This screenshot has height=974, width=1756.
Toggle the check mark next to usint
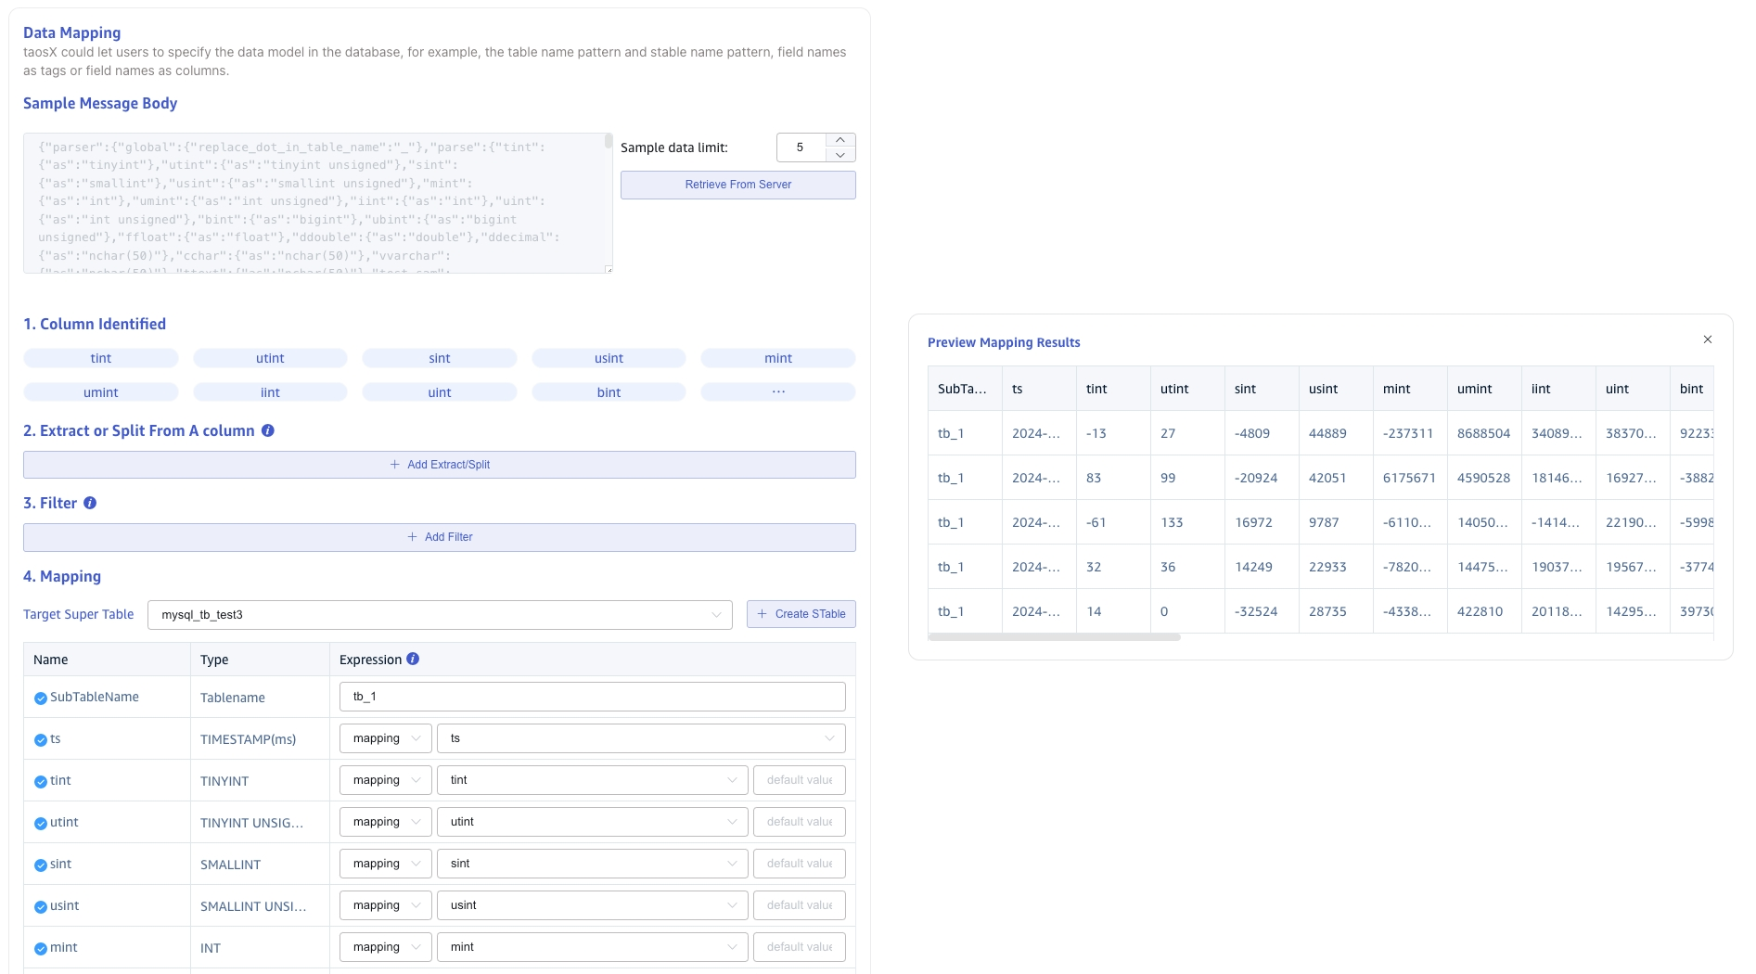(x=41, y=907)
